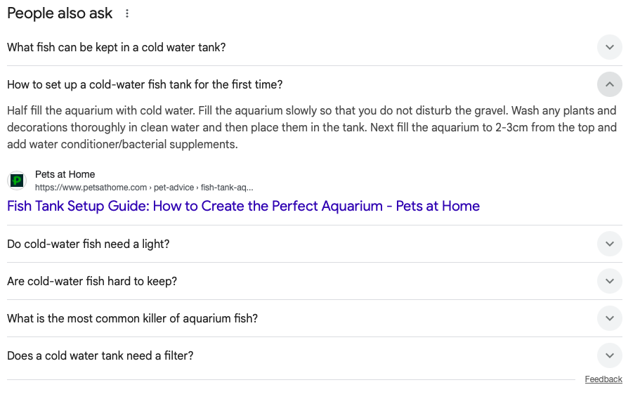Click question about most common killer of aquarium fish
This screenshot has width=640, height=399.
click(132, 318)
